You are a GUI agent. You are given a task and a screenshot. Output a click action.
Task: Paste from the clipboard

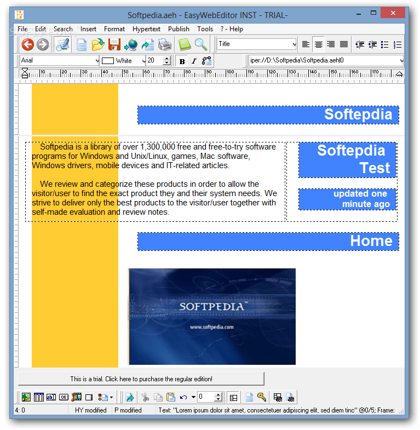pos(170,397)
